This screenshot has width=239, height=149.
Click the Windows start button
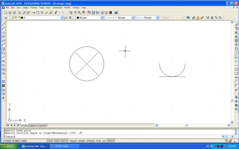point(9,146)
